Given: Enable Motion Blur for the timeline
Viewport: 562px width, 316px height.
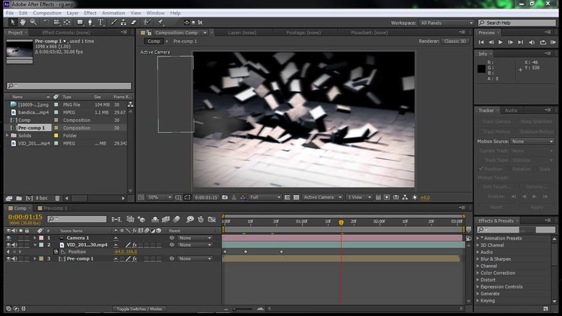Looking at the screenshot, I should click(x=176, y=219).
